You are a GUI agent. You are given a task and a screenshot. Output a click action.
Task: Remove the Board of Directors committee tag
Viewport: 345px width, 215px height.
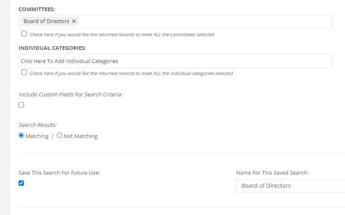[74, 21]
